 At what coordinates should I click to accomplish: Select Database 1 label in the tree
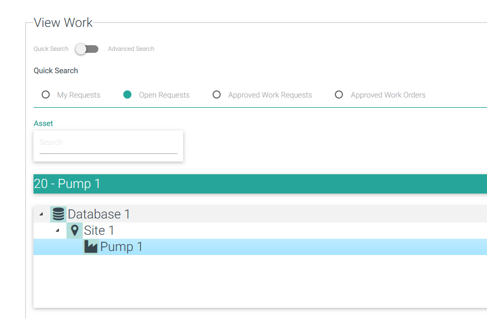tap(99, 214)
